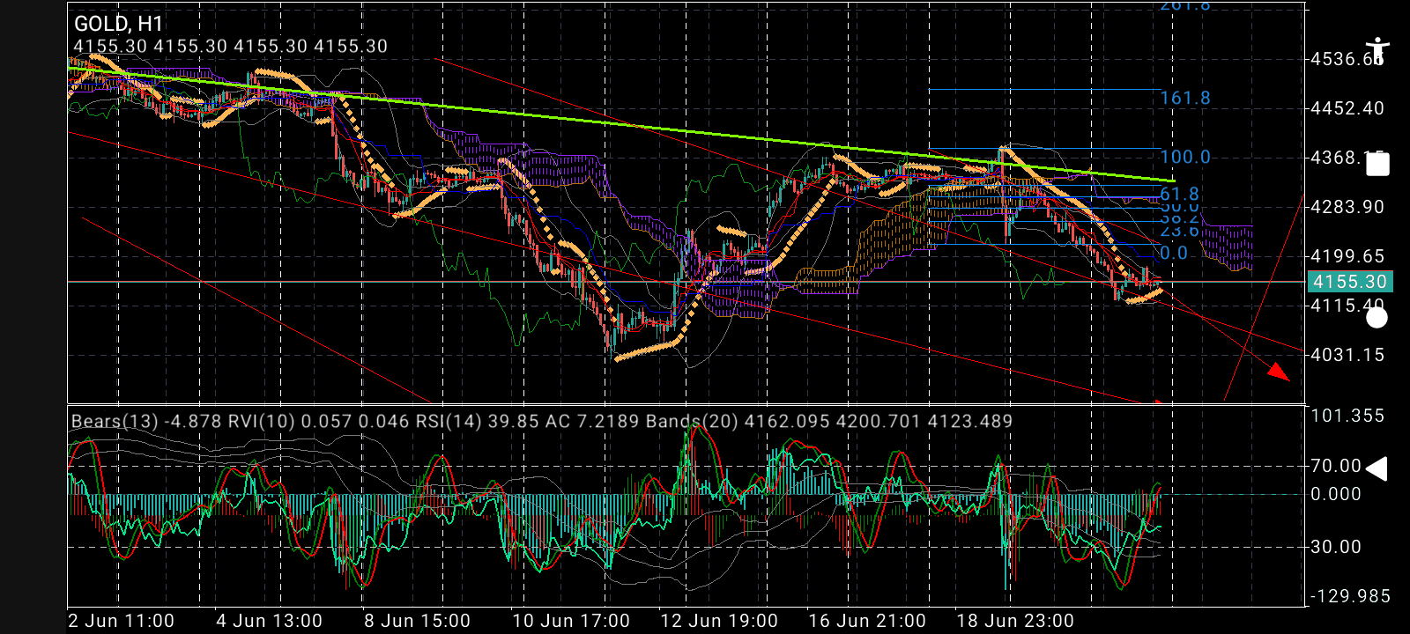
Task: Tap the 161.8 Fibonacci level label
Action: pyautogui.click(x=1184, y=98)
